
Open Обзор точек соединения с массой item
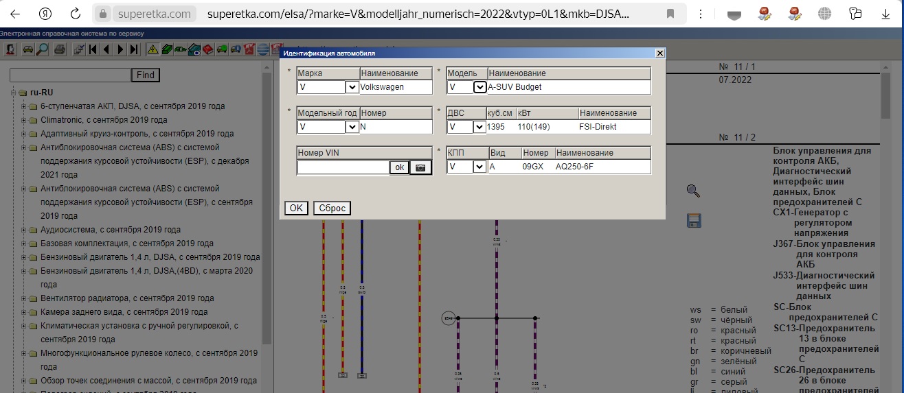(148, 381)
